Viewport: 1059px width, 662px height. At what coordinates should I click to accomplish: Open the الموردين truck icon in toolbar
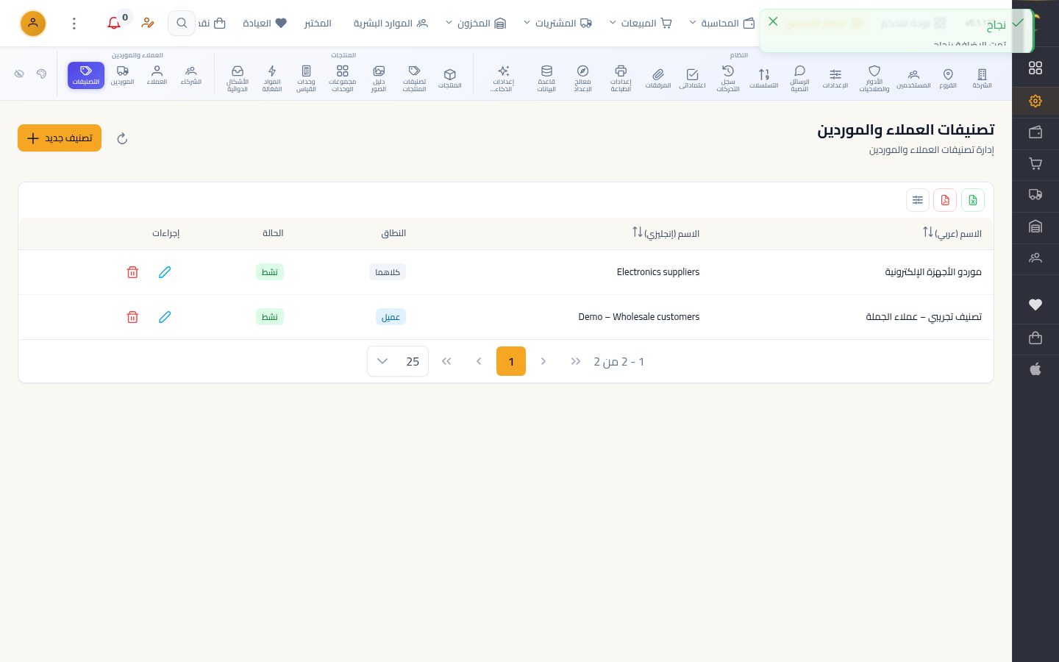click(x=123, y=75)
